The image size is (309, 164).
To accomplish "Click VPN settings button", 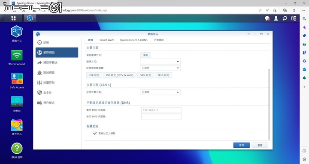I will [145, 75].
